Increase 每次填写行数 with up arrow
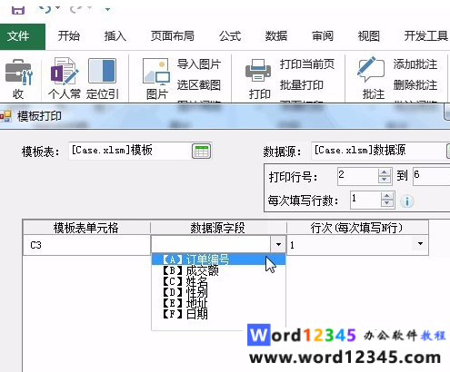 pos(387,196)
